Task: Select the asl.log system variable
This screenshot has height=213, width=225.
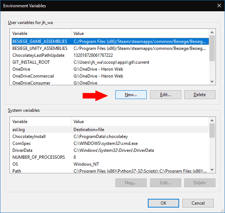Action: (110, 130)
